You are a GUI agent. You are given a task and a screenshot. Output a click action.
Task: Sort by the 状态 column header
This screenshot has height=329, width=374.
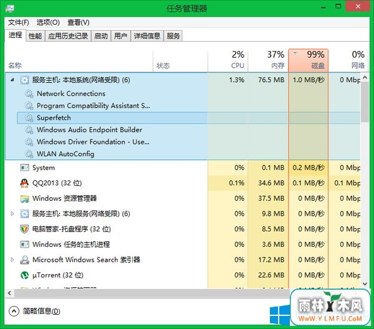coord(180,61)
